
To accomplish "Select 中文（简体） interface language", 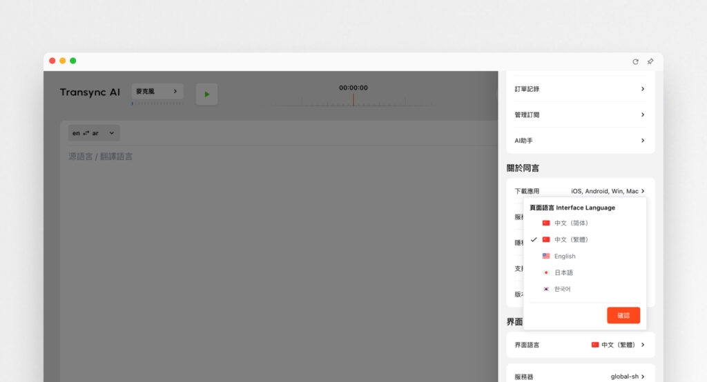I will pos(571,223).
